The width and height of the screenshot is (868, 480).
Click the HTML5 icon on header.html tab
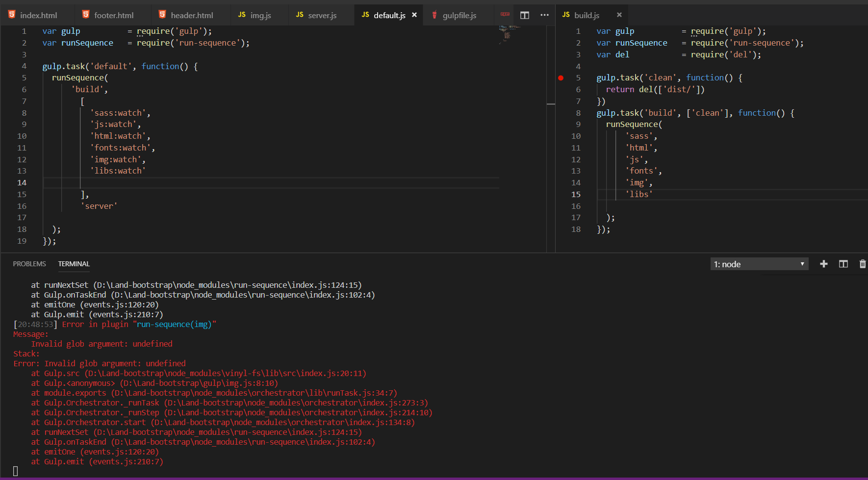point(162,15)
